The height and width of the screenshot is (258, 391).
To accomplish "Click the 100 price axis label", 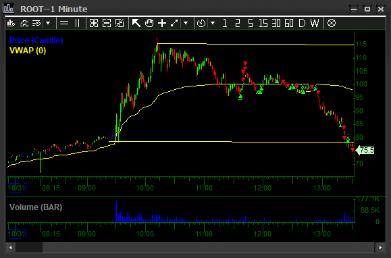I will pyautogui.click(x=361, y=84).
